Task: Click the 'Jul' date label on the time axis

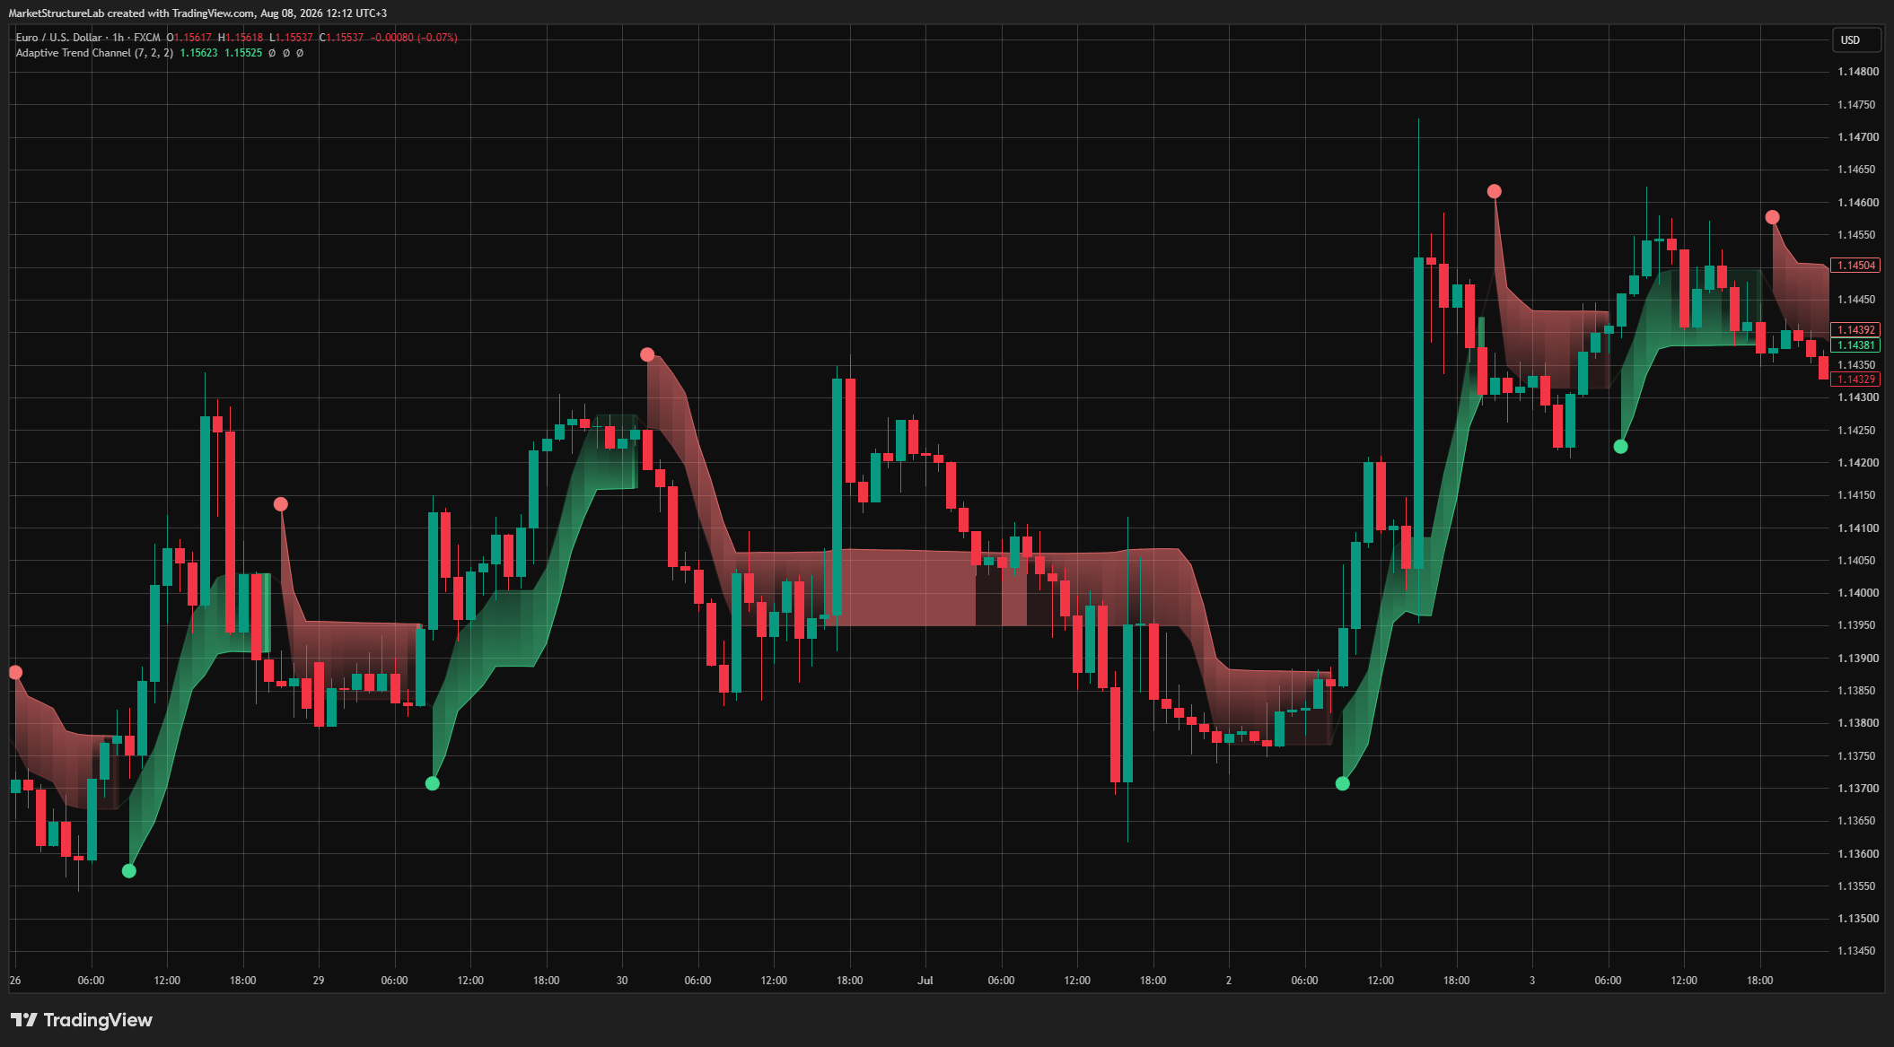Action: point(925,981)
